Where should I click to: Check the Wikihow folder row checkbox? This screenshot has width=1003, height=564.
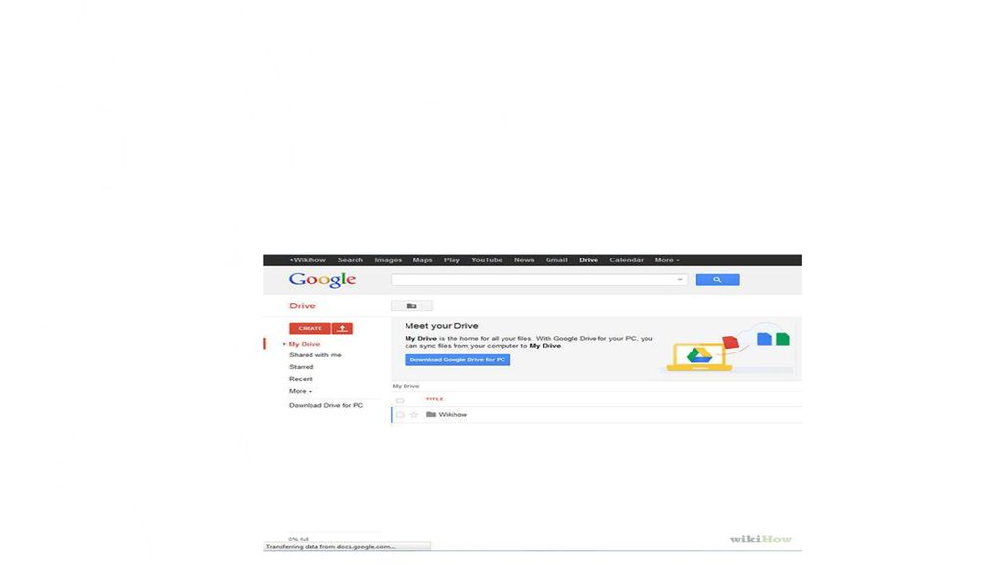point(400,415)
